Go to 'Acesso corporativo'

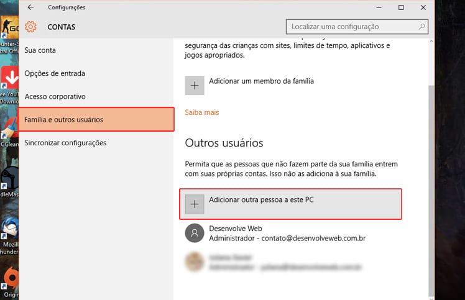(x=55, y=96)
